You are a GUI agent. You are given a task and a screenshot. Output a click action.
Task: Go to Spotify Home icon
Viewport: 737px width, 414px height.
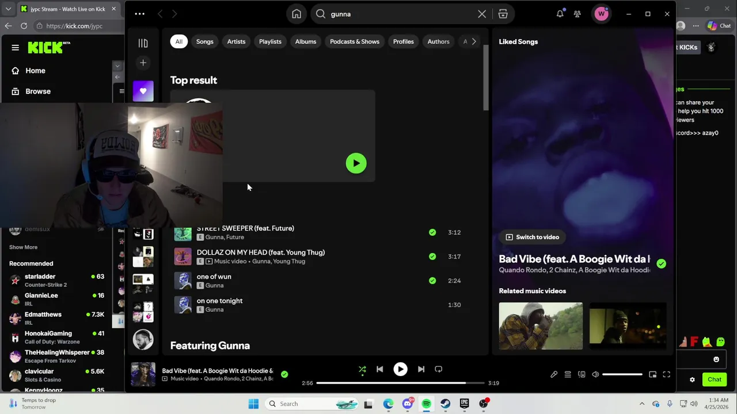point(297,14)
